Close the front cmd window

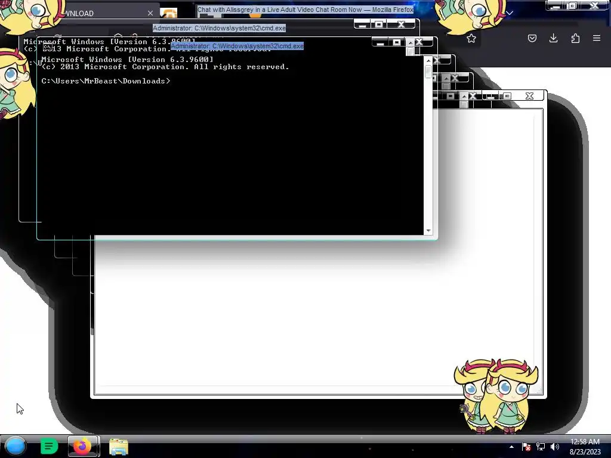[x=419, y=42]
